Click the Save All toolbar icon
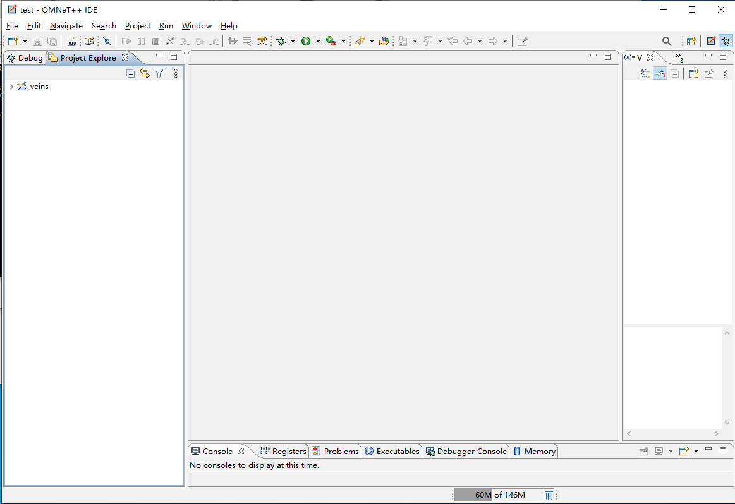 (52, 41)
